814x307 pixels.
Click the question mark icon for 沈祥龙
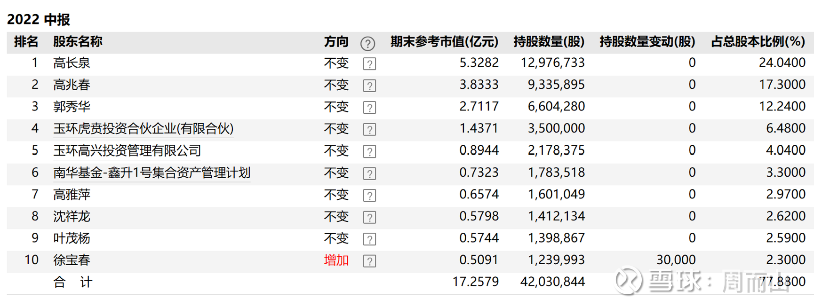click(x=369, y=217)
